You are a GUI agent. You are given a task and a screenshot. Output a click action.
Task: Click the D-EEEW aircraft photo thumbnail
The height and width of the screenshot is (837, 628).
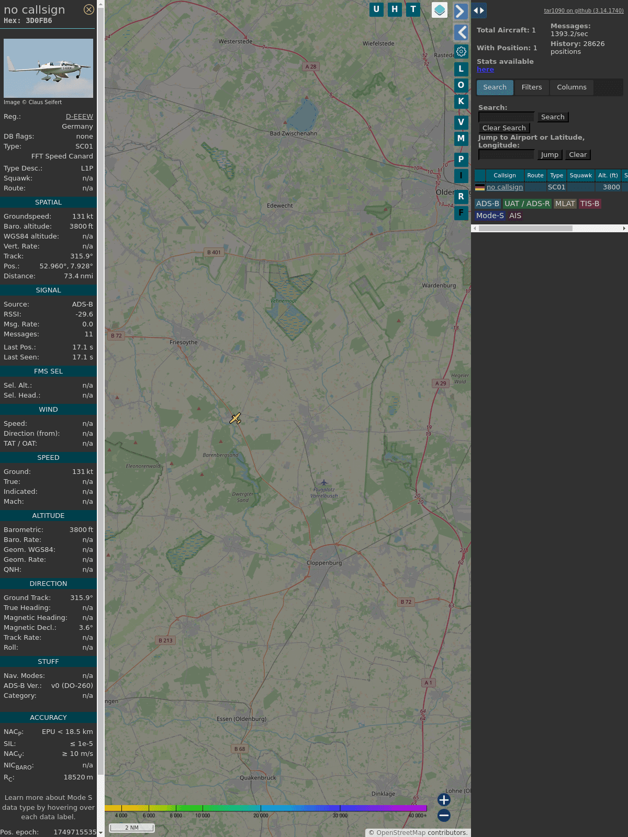(x=48, y=68)
